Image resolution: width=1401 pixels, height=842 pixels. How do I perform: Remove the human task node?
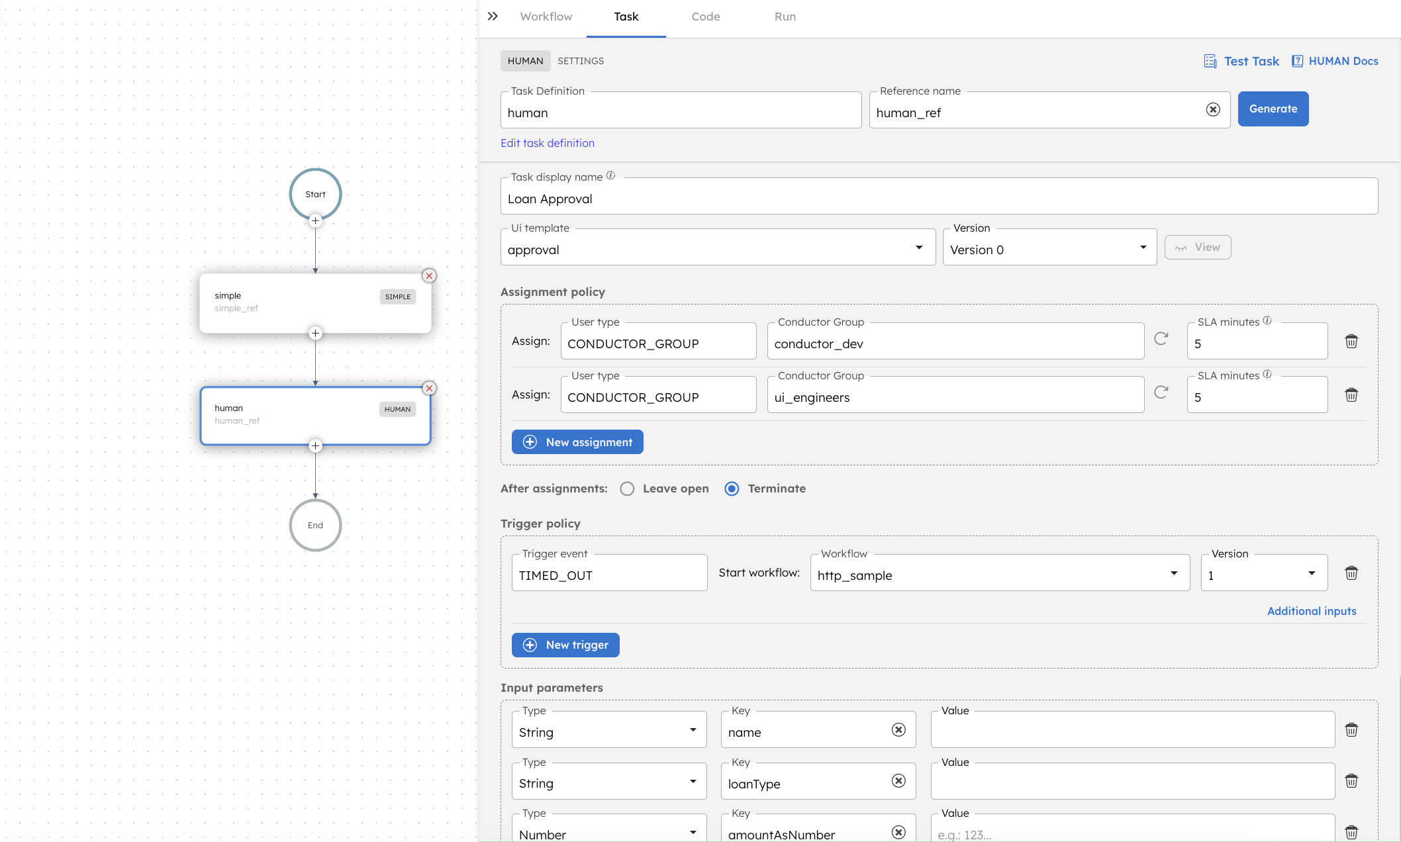429,389
